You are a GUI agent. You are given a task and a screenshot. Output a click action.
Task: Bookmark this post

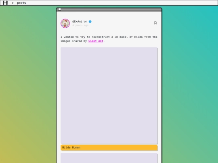155,23
